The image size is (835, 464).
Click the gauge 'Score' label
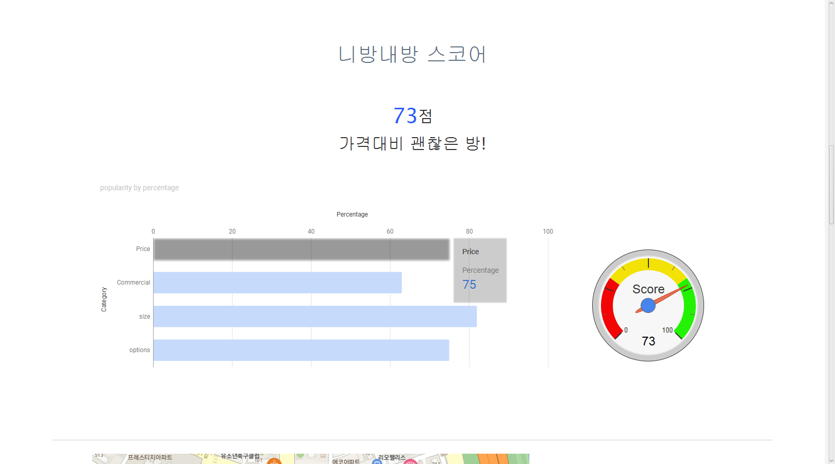coord(648,289)
